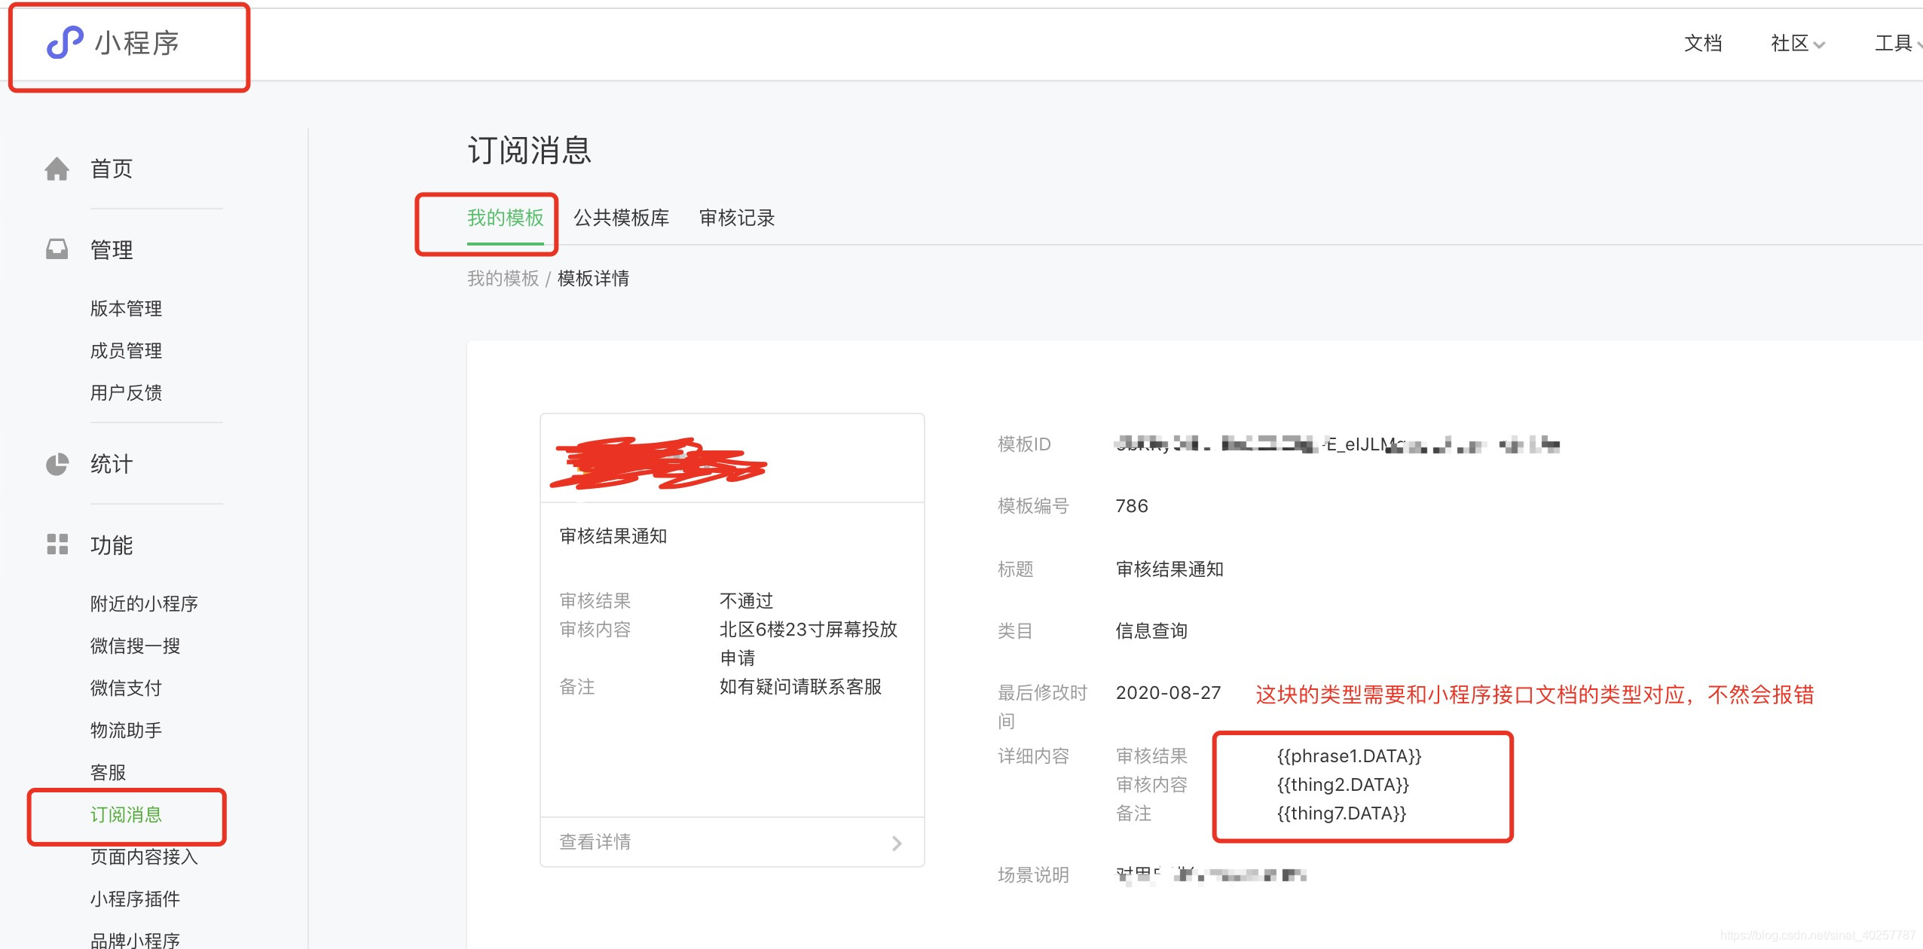Open 功能 section in the sidebar
This screenshot has width=1923, height=949.
(112, 545)
